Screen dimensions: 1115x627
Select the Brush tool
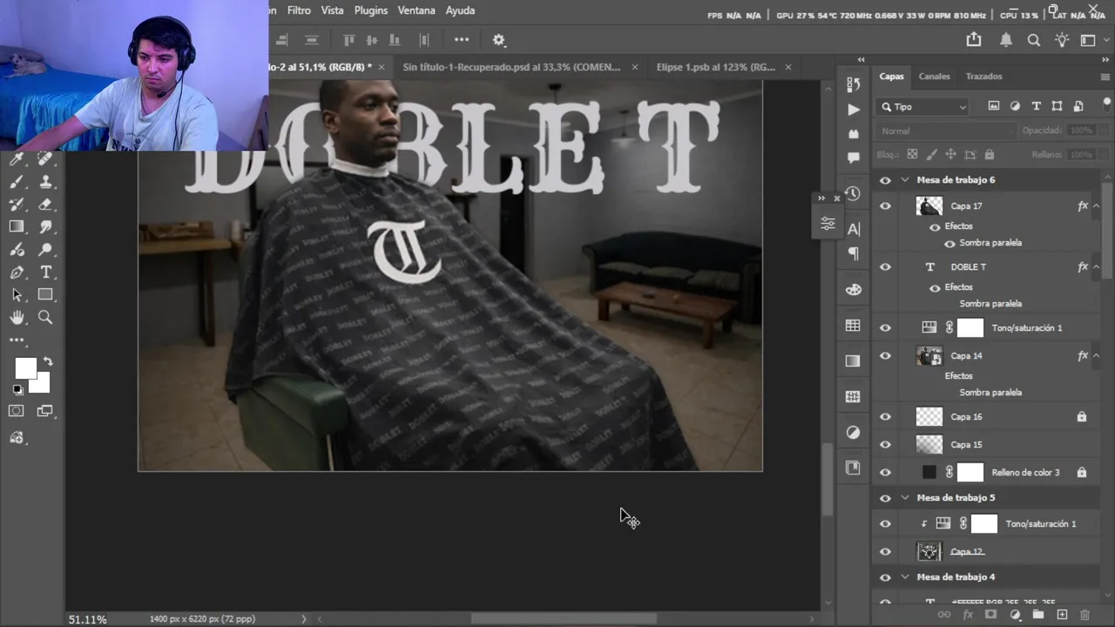[x=17, y=182]
